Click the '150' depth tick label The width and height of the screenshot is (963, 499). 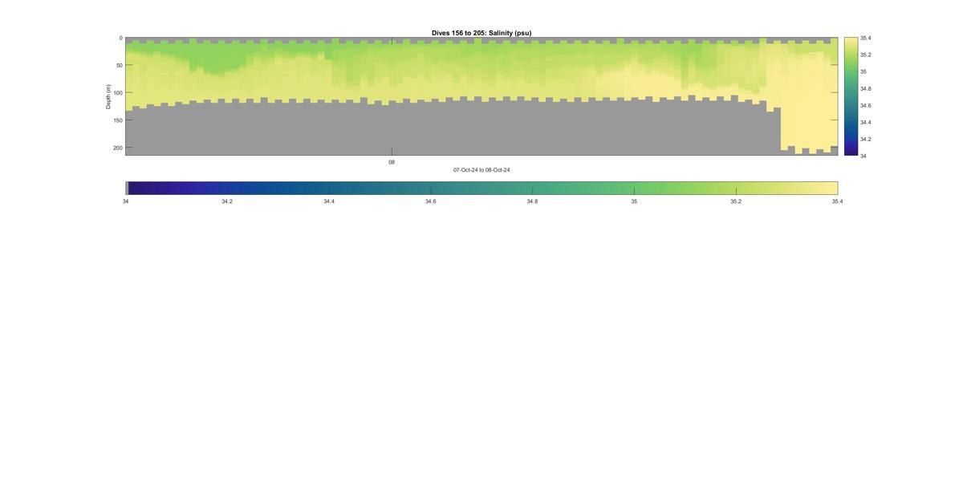[117, 120]
